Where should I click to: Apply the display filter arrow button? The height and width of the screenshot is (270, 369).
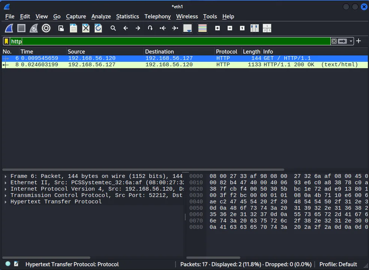pyautogui.click(x=342, y=41)
